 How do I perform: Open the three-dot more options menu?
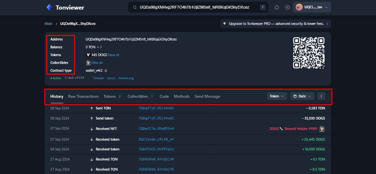(x=321, y=96)
